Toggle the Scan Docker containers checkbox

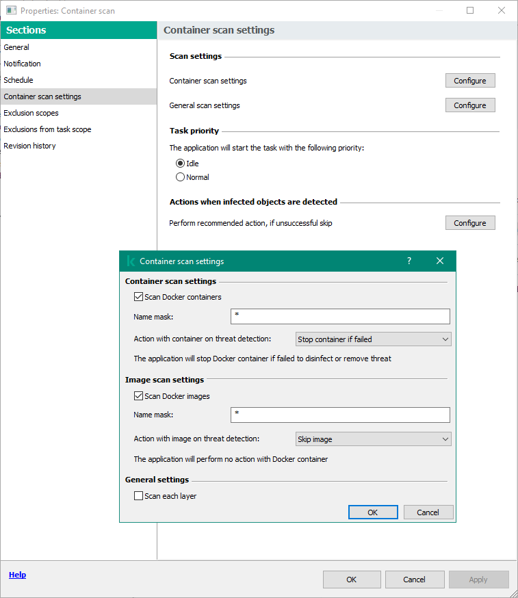[x=138, y=297]
